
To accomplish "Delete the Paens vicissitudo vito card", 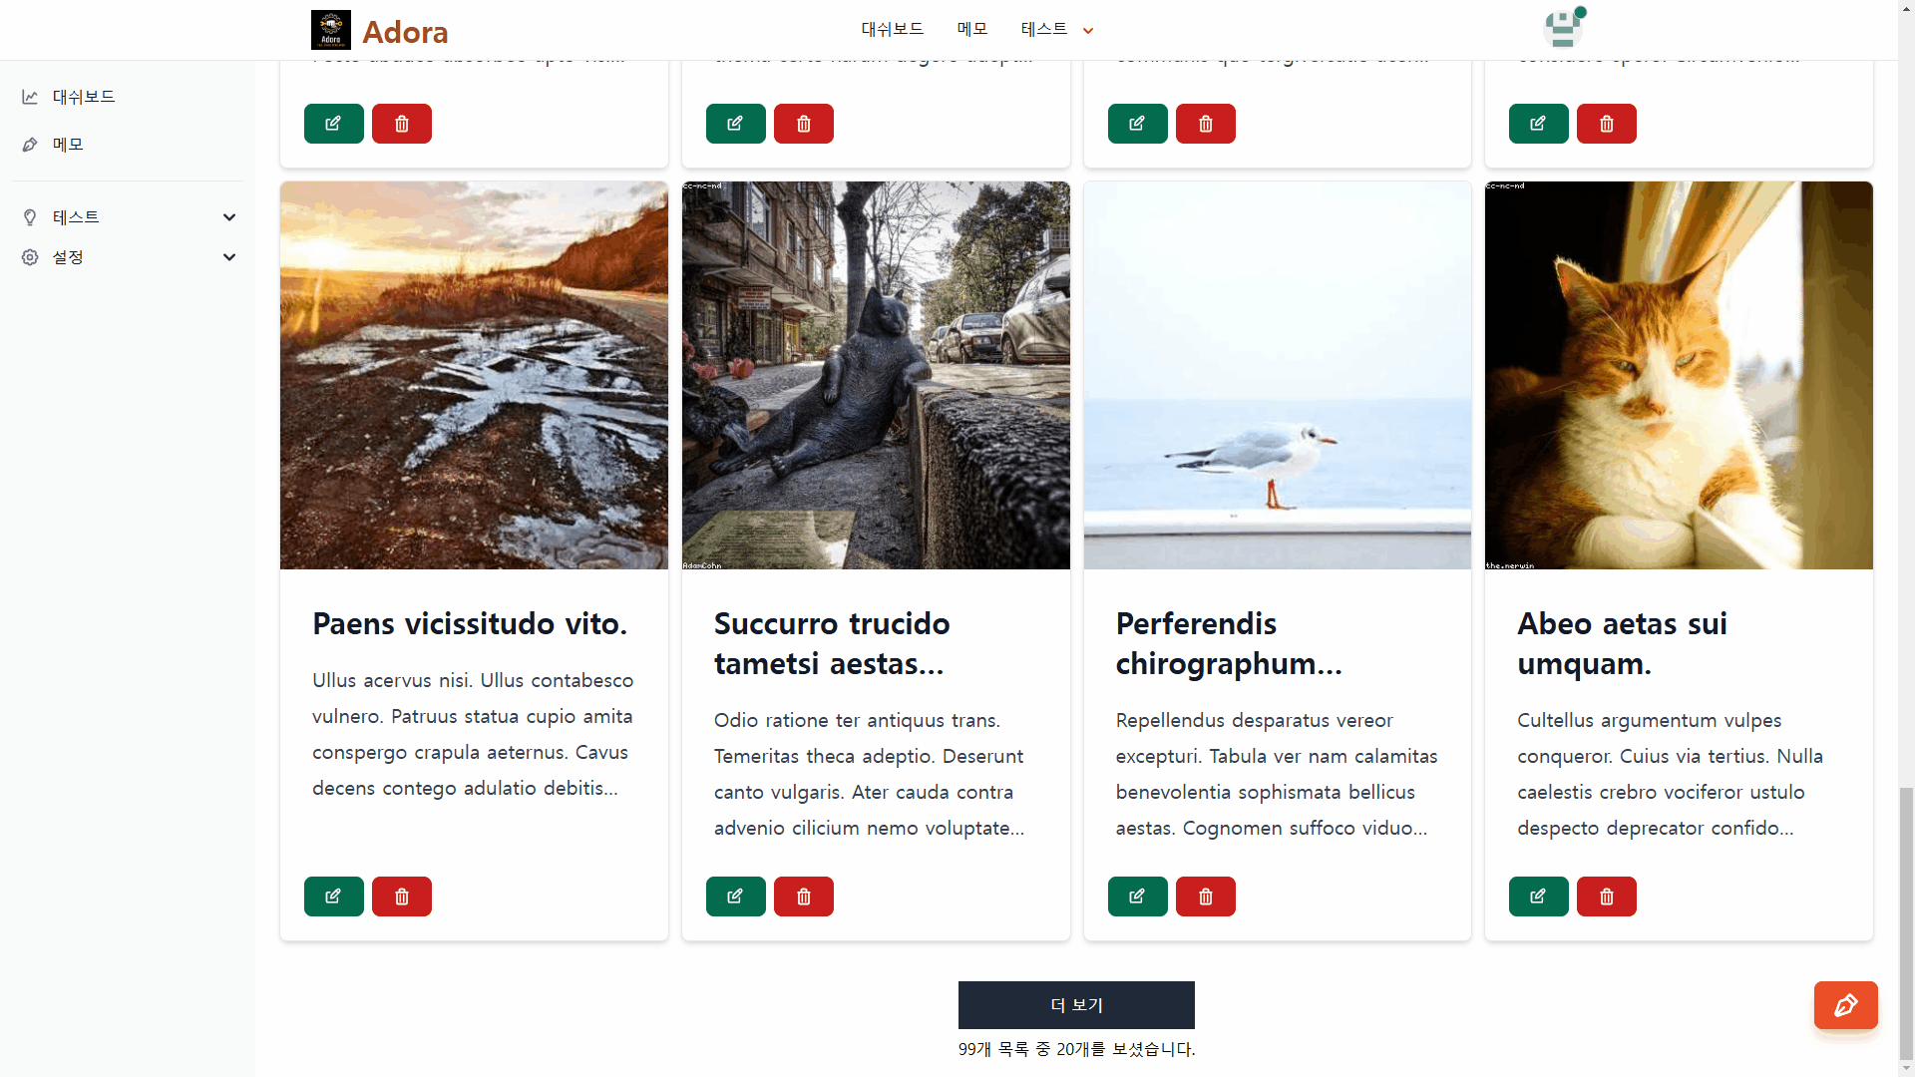I will pos(401,897).
